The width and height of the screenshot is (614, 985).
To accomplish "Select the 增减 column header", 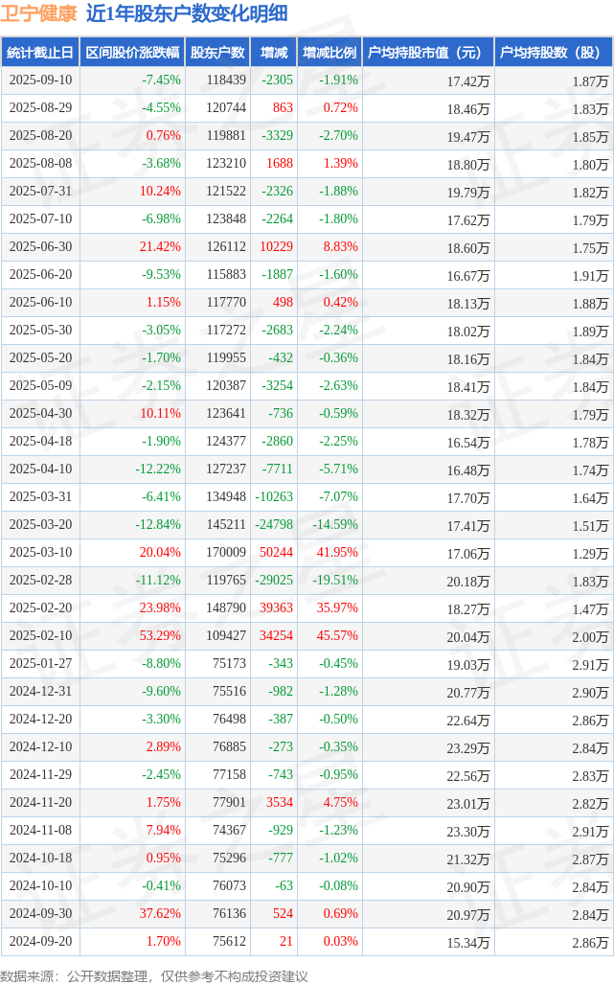I will (x=274, y=53).
